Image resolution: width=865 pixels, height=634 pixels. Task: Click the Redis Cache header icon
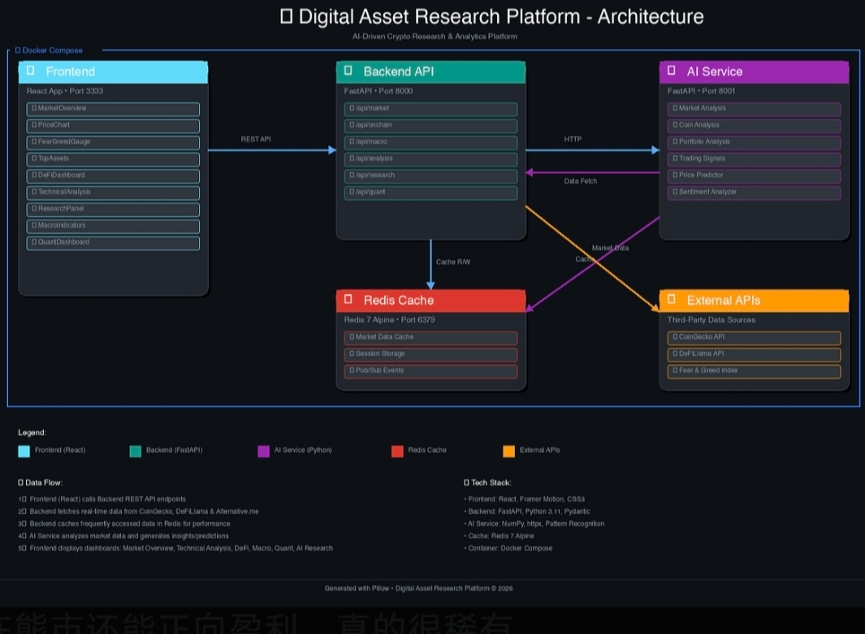(348, 300)
